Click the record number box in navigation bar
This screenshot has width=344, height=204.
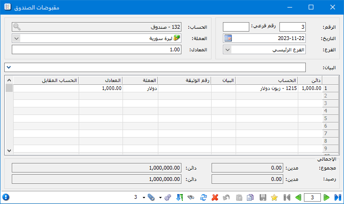point(312,197)
